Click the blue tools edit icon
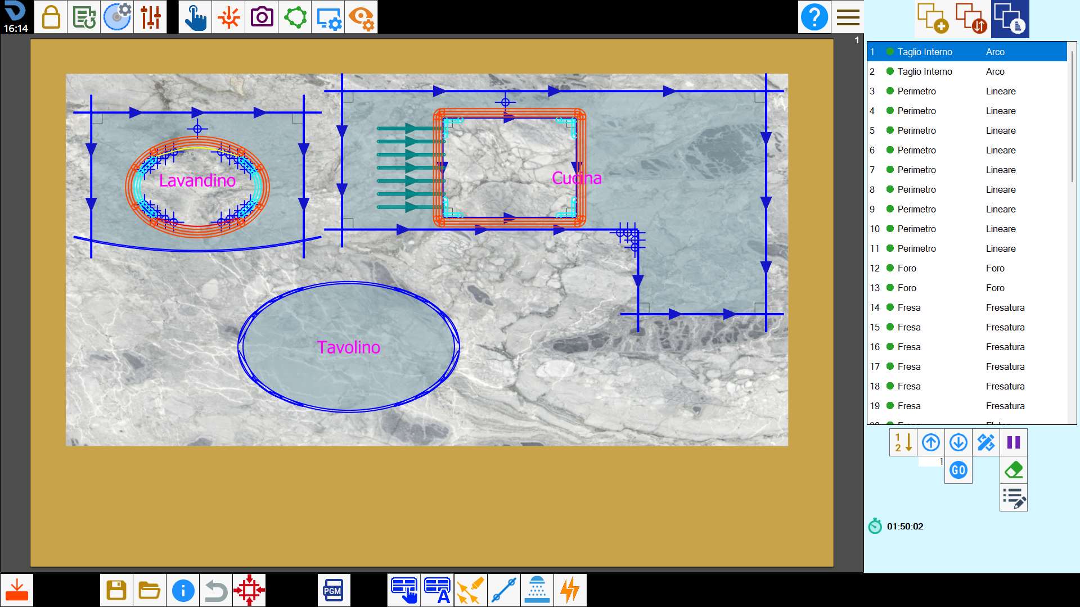Screen dimensions: 1080x607 pos(986,442)
